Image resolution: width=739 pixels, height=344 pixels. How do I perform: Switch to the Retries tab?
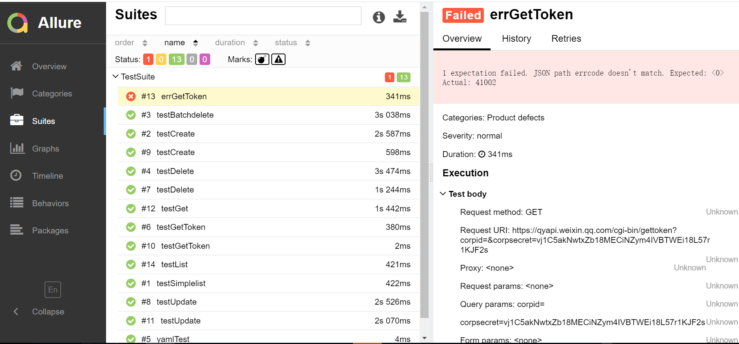pos(566,39)
